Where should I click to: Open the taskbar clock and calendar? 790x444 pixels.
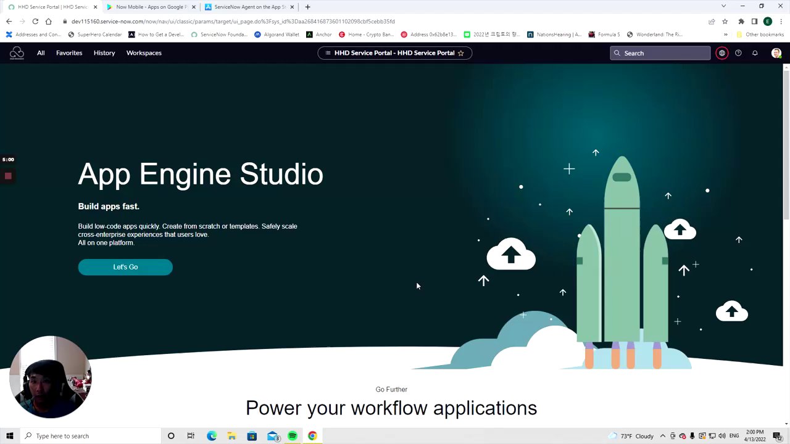(755, 436)
